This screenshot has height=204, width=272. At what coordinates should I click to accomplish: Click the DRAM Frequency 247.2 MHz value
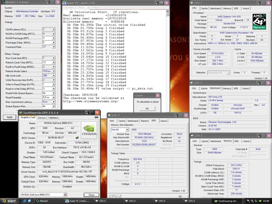236,165
